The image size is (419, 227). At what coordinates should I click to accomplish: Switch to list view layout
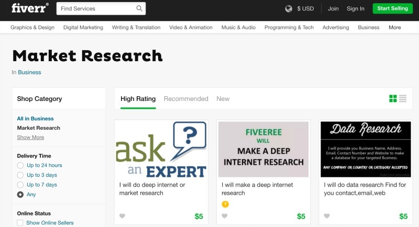403,98
